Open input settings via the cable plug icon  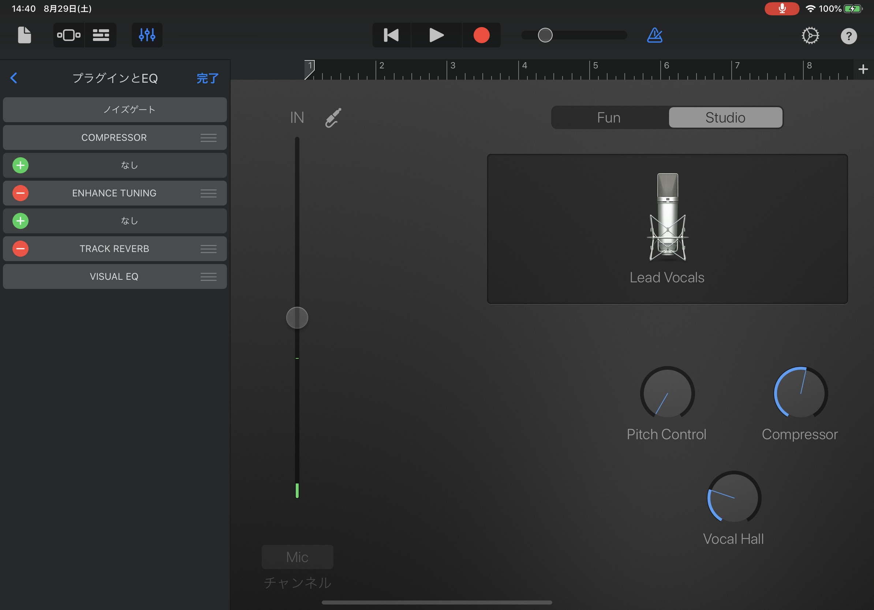coord(333,117)
